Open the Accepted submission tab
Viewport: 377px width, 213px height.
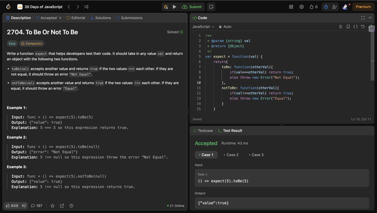coord(46,18)
